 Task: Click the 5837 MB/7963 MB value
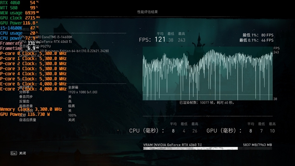(x=257, y=145)
